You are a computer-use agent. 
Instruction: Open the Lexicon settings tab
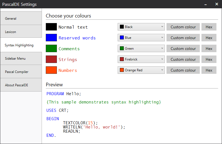point(21,32)
